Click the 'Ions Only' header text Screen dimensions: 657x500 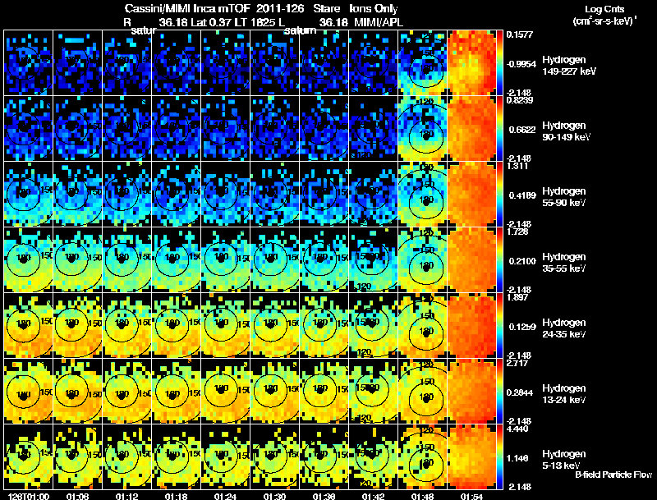(374, 8)
